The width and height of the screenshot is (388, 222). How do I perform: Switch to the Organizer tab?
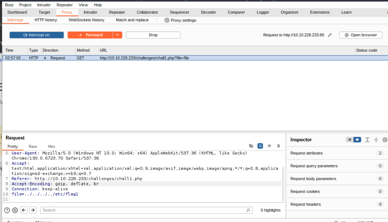coord(290,12)
